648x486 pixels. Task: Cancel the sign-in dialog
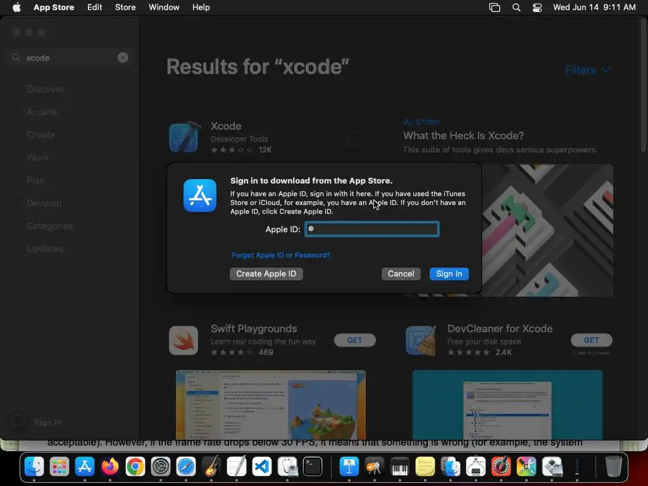tap(401, 273)
